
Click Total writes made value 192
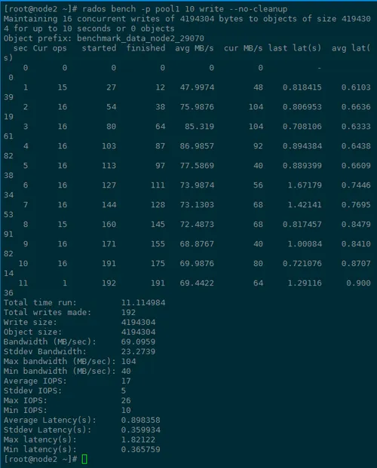pyautogui.click(x=128, y=313)
